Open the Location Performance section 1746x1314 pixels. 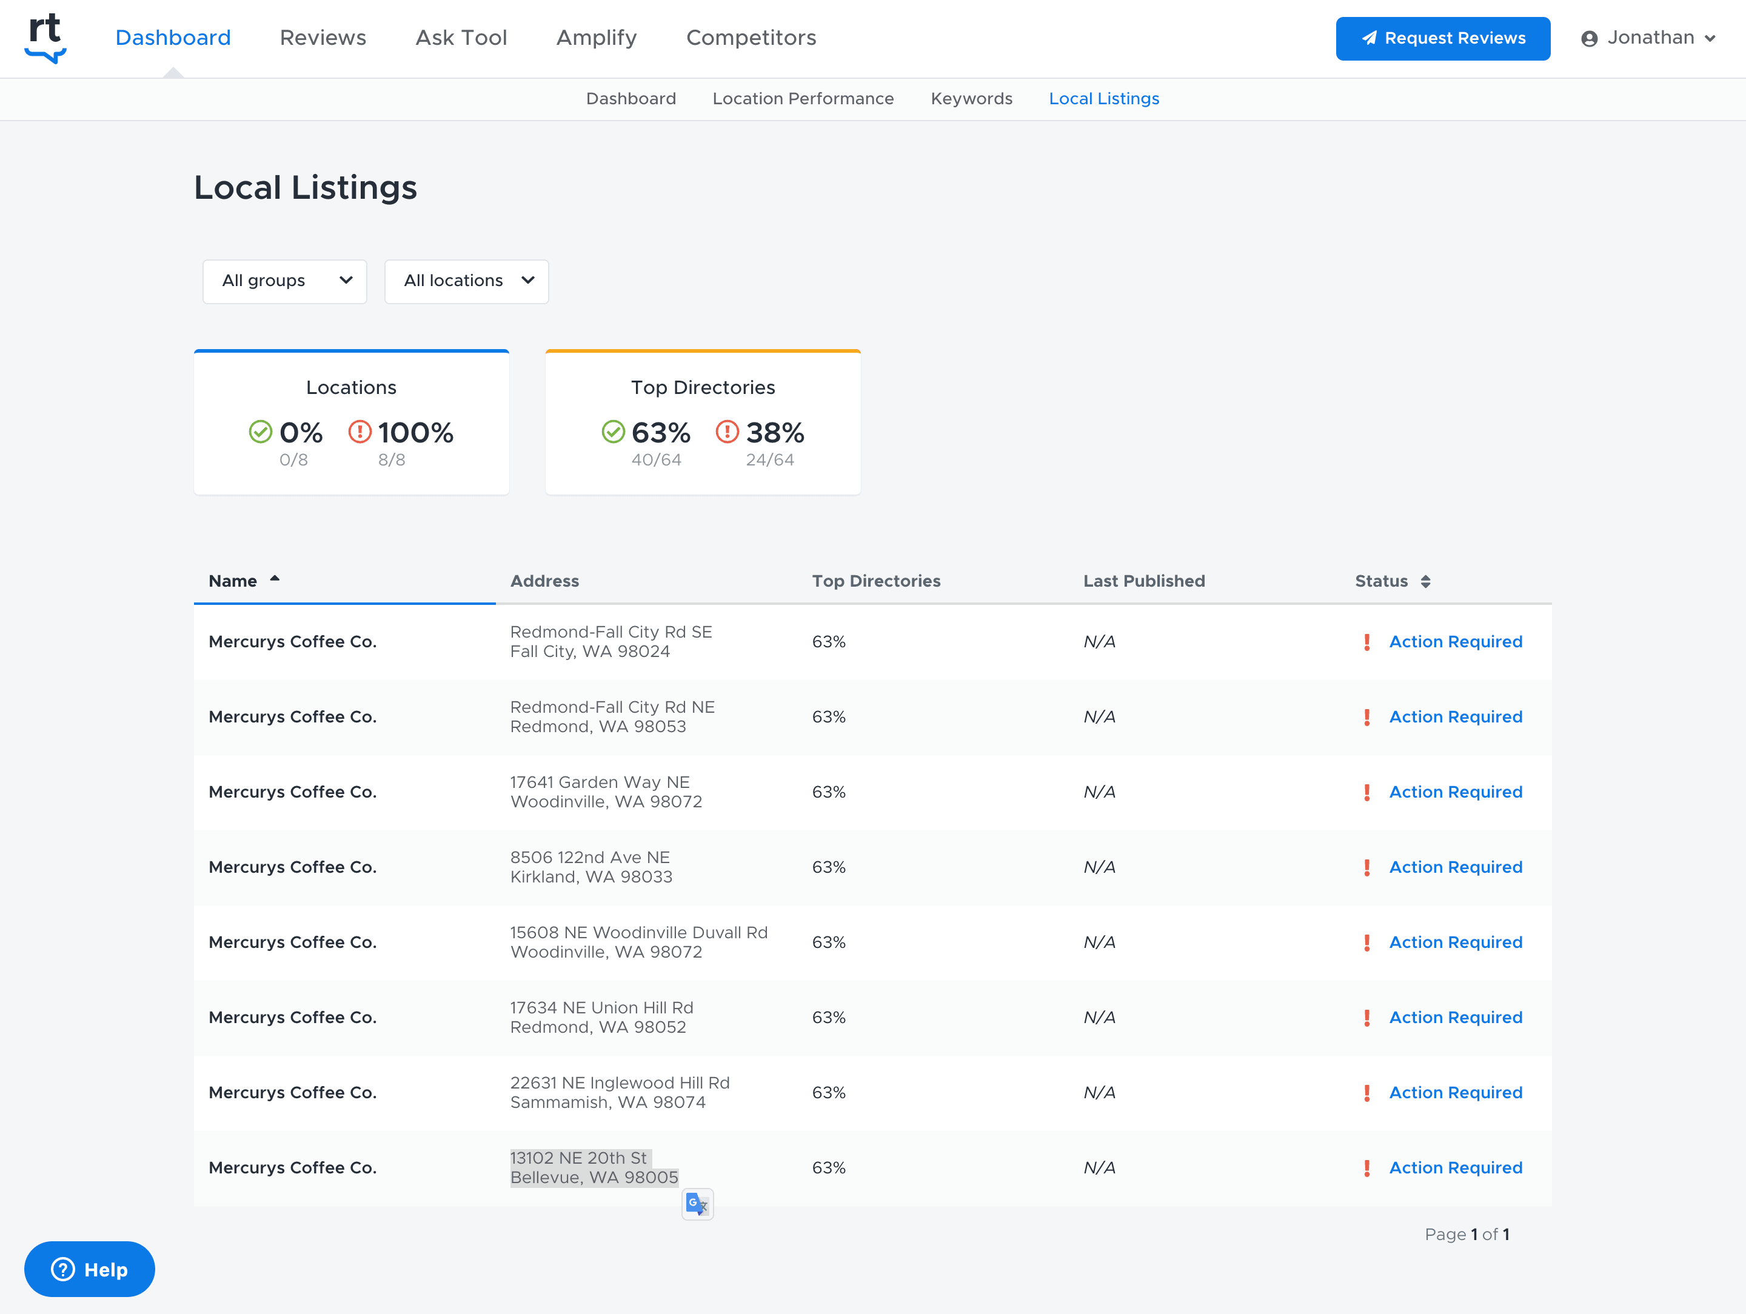tap(803, 99)
